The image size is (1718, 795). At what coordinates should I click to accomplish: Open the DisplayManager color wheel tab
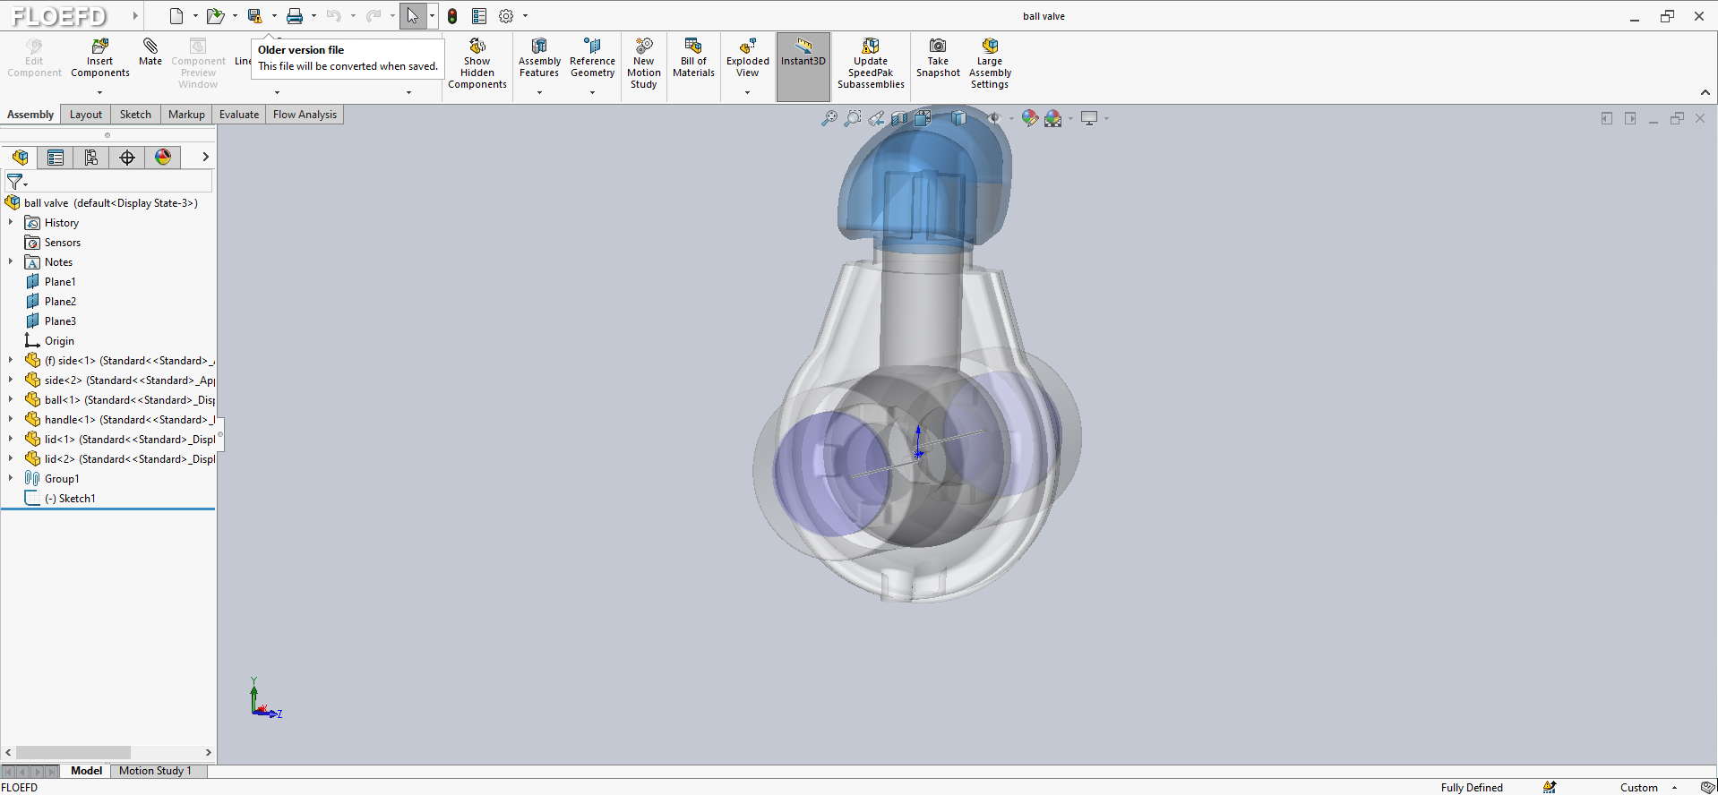[163, 158]
